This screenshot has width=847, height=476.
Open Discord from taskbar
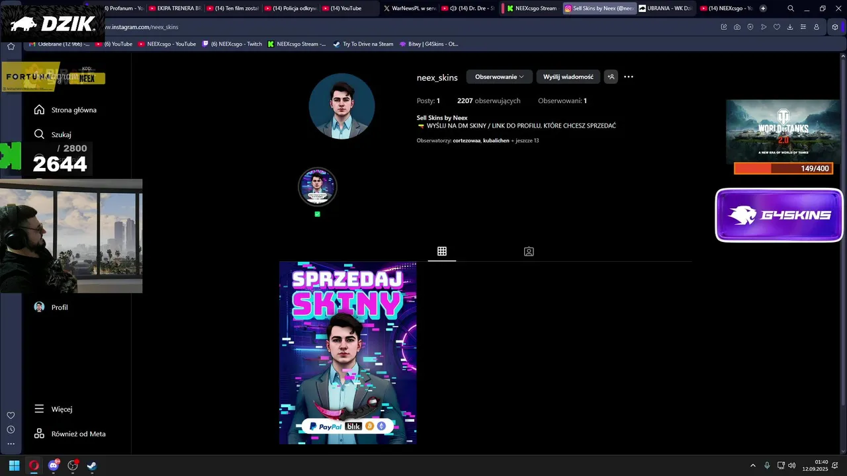54,465
